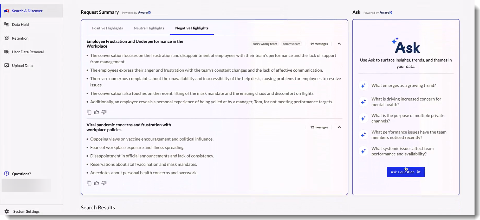The height and width of the screenshot is (220, 480).
Task: Click the 'sorry wrong team' tag
Action: pos(265,44)
